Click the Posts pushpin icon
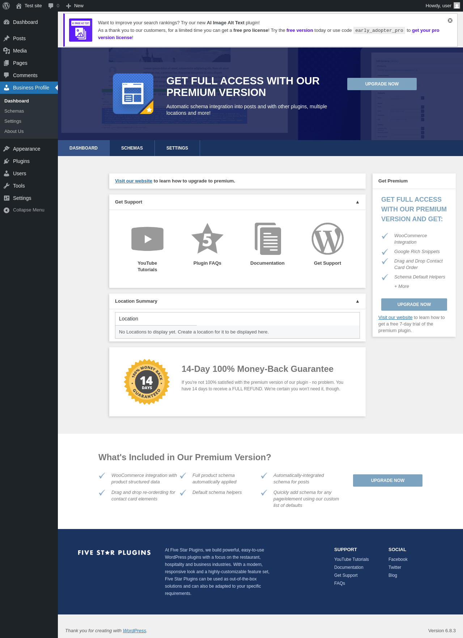Image resolution: width=463 pixels, height=638 pixels. point(7,38)
